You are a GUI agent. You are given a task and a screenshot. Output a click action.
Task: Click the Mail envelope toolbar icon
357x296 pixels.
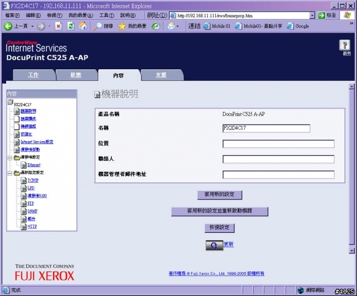coord(171,26)
